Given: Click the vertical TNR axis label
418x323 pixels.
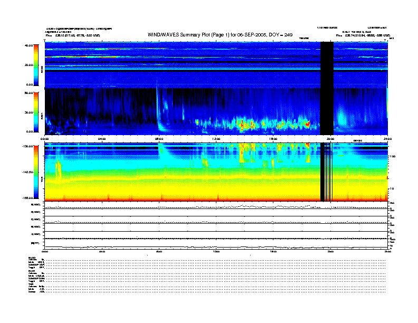Looking at the screenshot, I should pos(42,180).
